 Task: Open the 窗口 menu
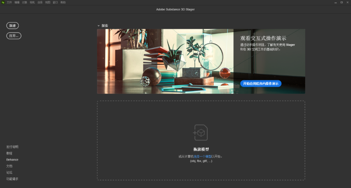tap(55, 2)
